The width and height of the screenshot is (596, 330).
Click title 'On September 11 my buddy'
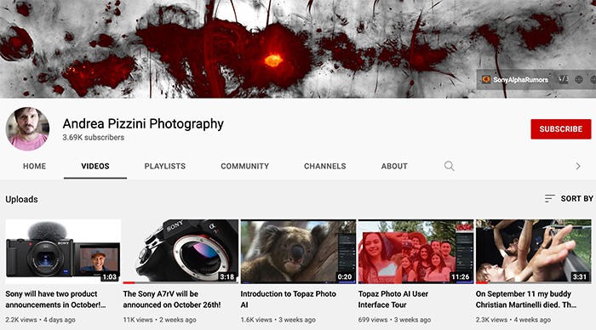(526, 299)
